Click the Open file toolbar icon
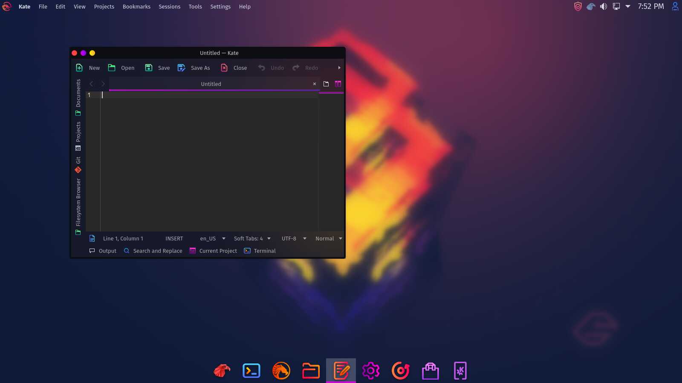Screen dimensions: 682x383 [x=112, y=68]
